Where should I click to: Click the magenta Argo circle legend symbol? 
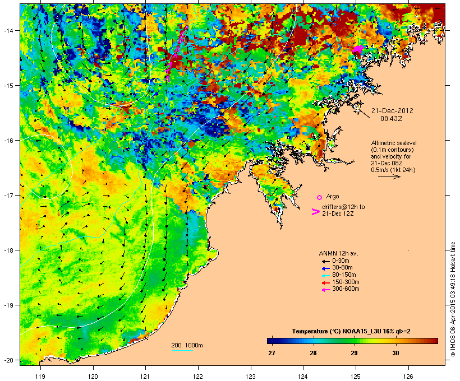coord(319,197)
